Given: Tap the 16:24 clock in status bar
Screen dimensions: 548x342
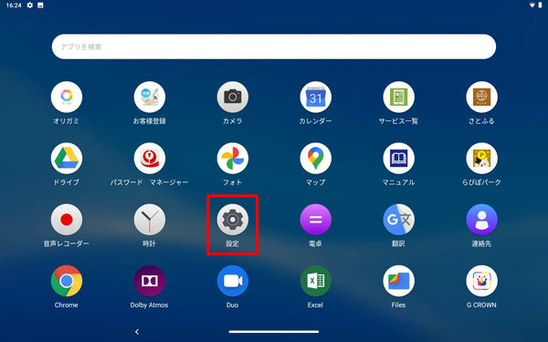Looking at the screenshot, I should click(x=14, y=5).
